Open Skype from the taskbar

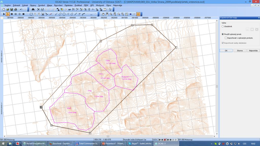[x=140, y=143]
